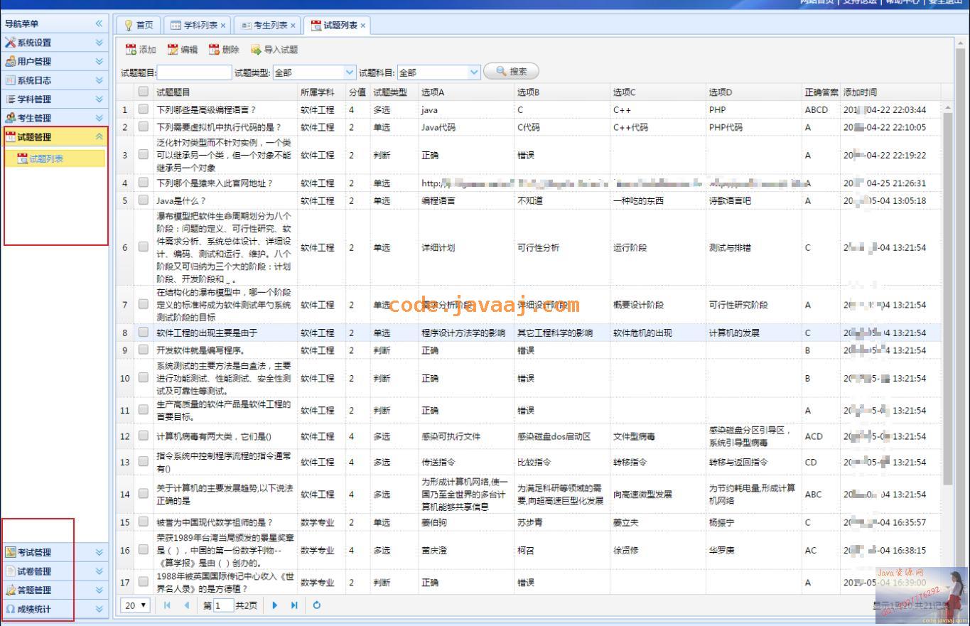This screenshot has height=626, width=970.
Task: Check the row 9 checkbox (开发软件就是编写程序)
Action: (144, 350)
